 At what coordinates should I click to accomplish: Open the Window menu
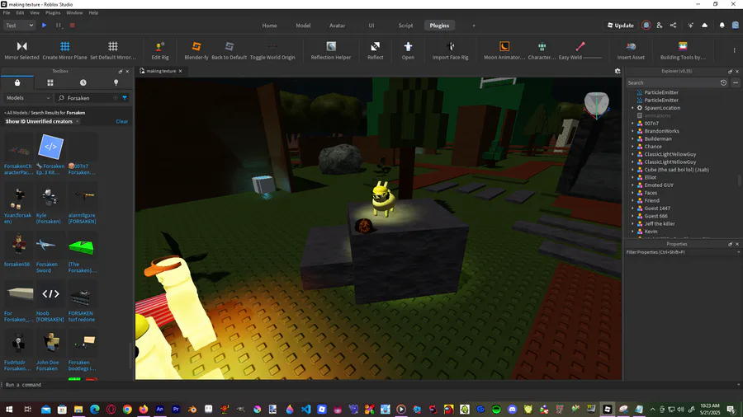(x=74, y=12)
